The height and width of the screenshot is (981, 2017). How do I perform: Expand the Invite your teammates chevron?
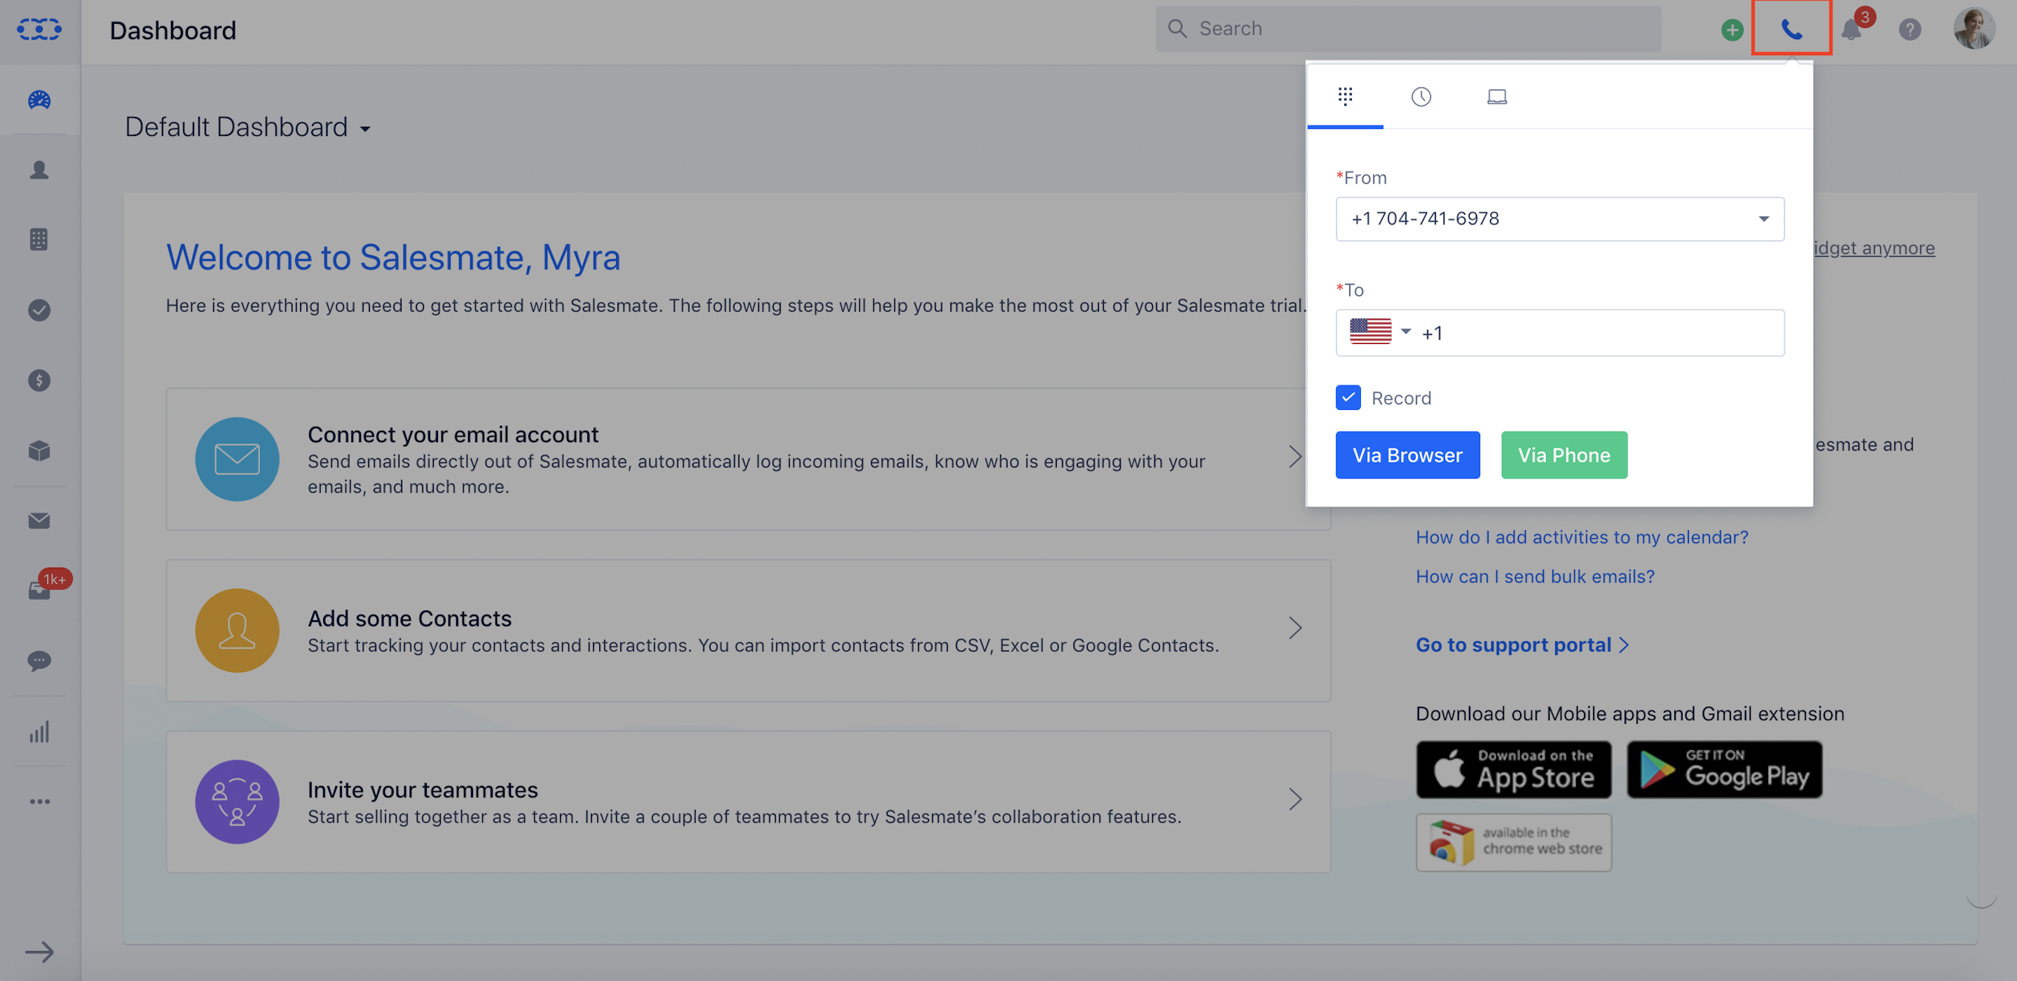[1296, 800]
